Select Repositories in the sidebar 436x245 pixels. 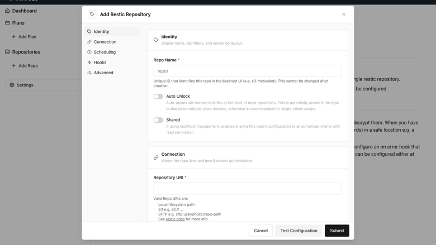pyautogui.click(x=26, y=52)
